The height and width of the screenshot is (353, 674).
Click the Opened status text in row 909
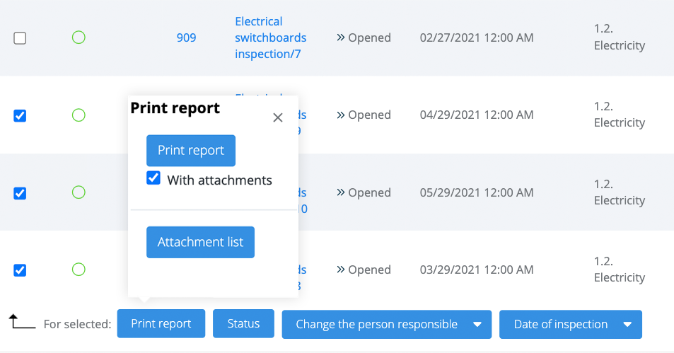369,37
